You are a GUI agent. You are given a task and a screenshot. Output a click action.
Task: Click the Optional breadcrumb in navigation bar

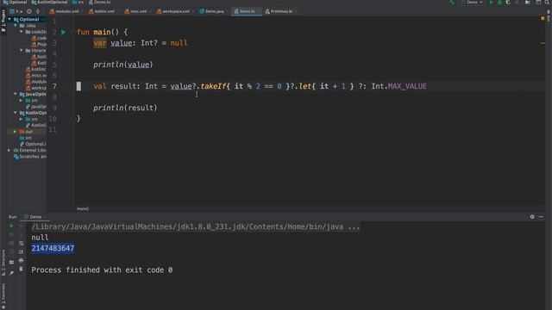click(x=16, y=2)
